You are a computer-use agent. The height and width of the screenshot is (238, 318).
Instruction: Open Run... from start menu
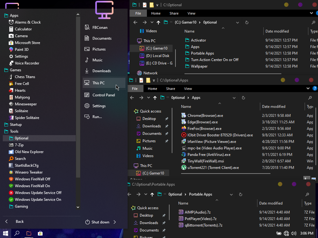click(104, 117)
